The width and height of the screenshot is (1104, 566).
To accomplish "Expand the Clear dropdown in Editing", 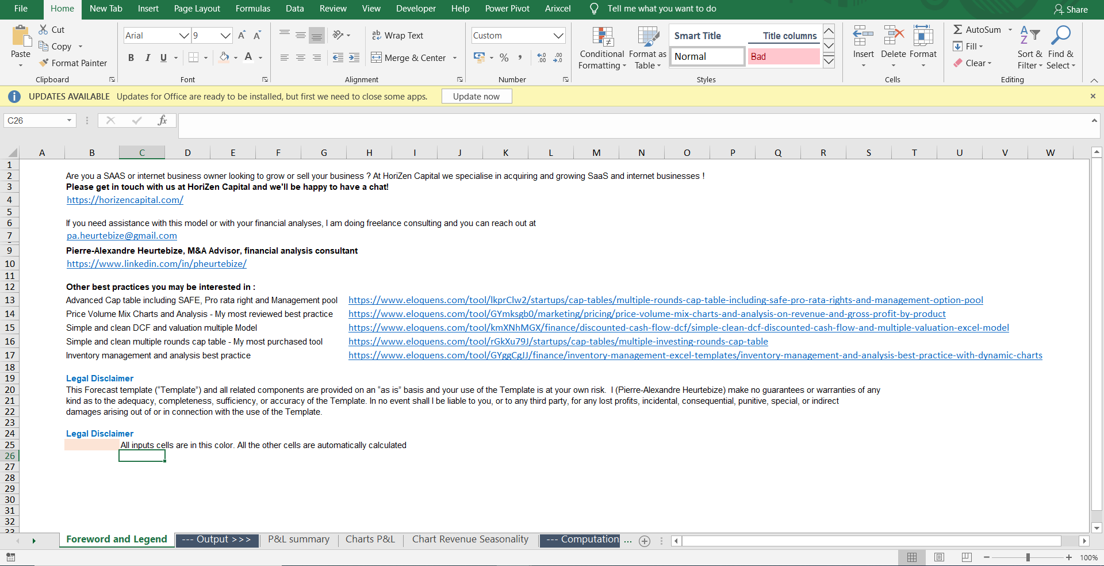I will [x=989, y=63].
